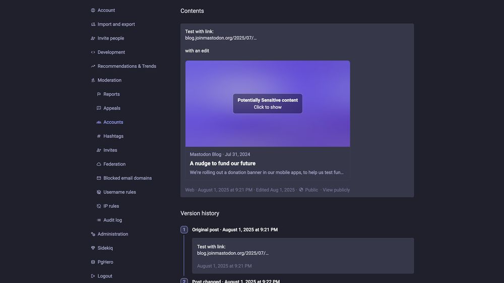
Task: Click the Recommendations & Trends chart icon
Action: [x=93, y=66]
